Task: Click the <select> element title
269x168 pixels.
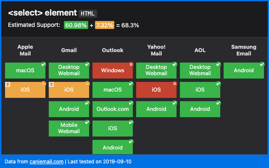Action: [x=42, y=13]
